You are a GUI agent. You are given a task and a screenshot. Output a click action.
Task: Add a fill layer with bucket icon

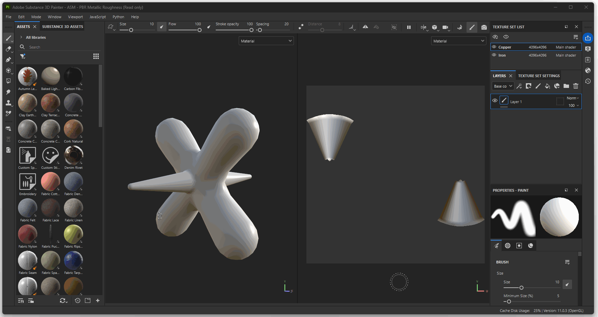547,86
